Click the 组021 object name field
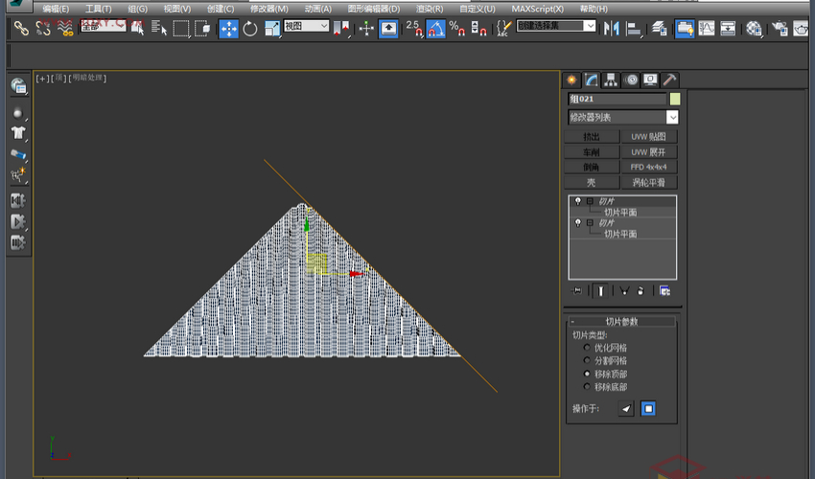 click(x=617, y=99)
